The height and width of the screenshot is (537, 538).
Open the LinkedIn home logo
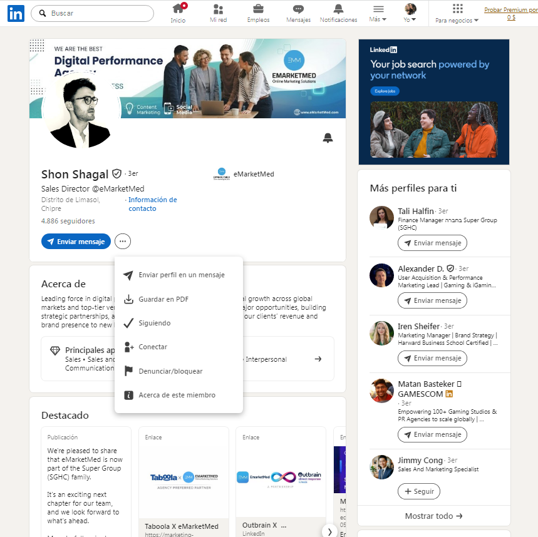16,13
